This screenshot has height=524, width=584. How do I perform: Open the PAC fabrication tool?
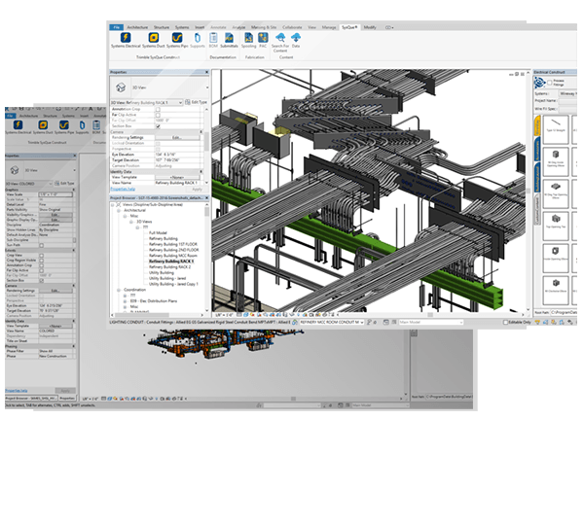pos(263,40)
